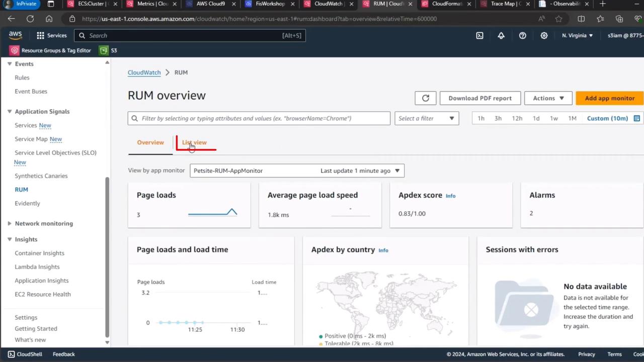Screen dimensions: 644x362
Task: Open the Select a filter dropdown
Action: [x=426, y=119]
